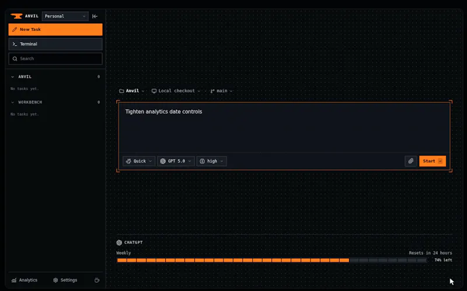Click the ChatGPT logo icon near usage
This screenshot has height=291, width=467.
pyautogui.click(x=119, y=243)
